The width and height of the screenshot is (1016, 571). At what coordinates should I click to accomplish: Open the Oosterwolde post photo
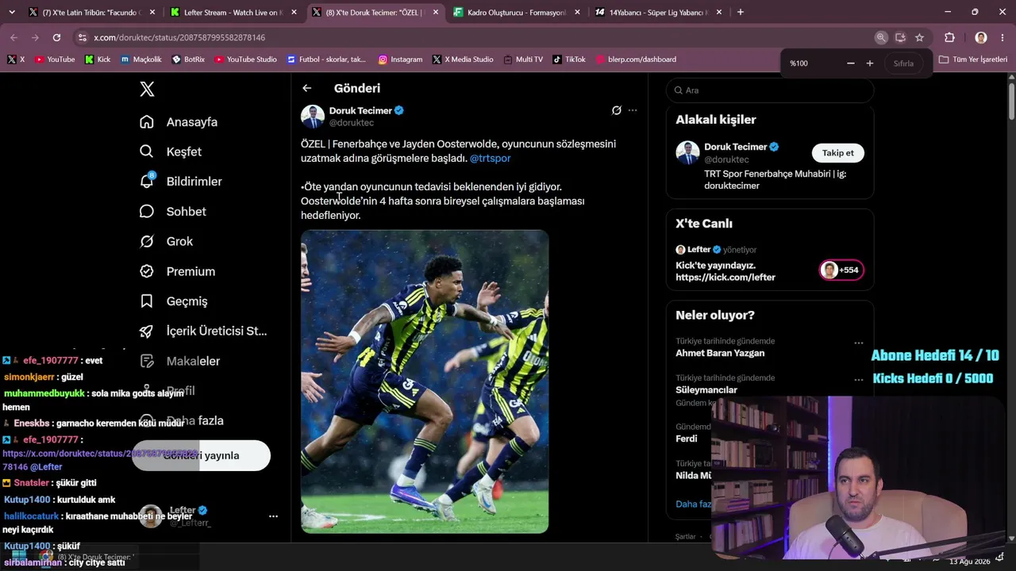[x=425, y=381]
